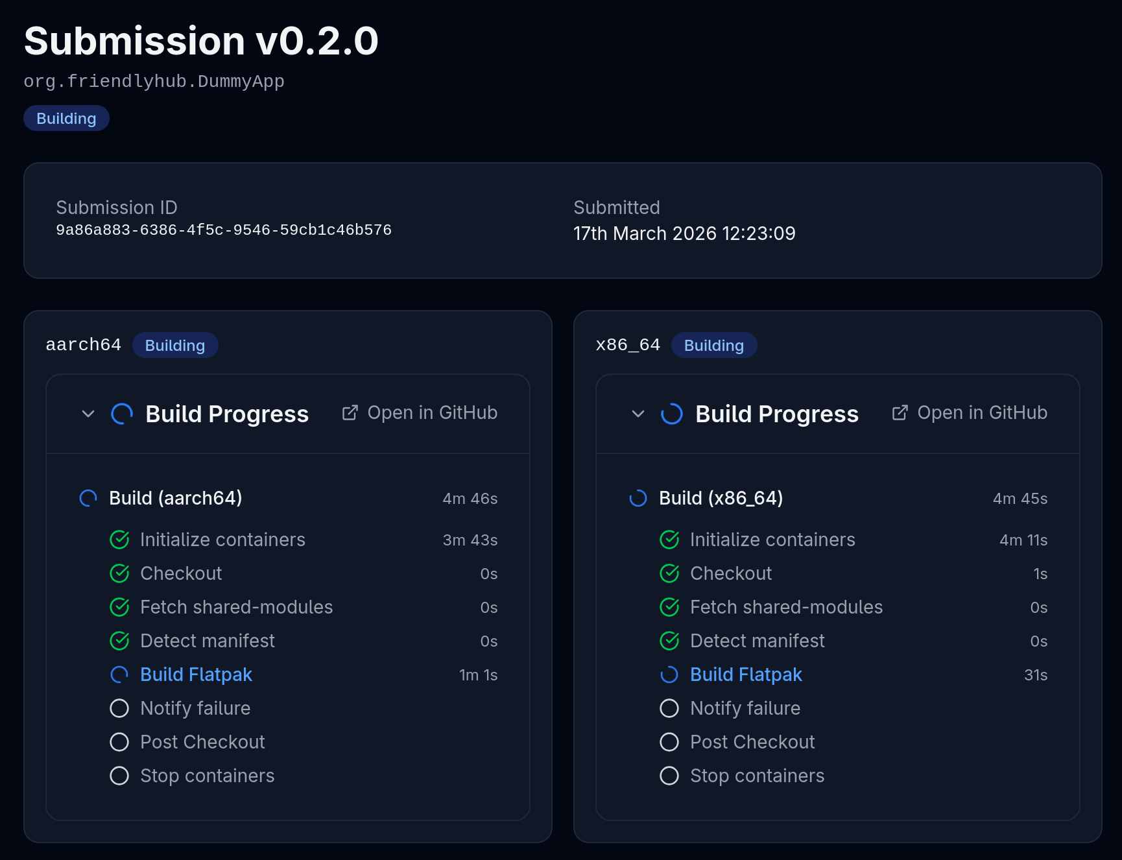Click the external link icon next to Open in GitHub (aarch64)

(350, 412)
